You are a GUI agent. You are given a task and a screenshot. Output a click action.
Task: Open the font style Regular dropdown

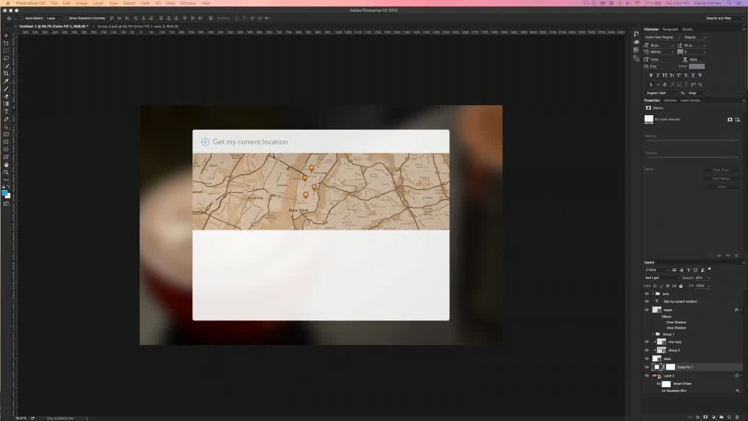coord(695,37)
